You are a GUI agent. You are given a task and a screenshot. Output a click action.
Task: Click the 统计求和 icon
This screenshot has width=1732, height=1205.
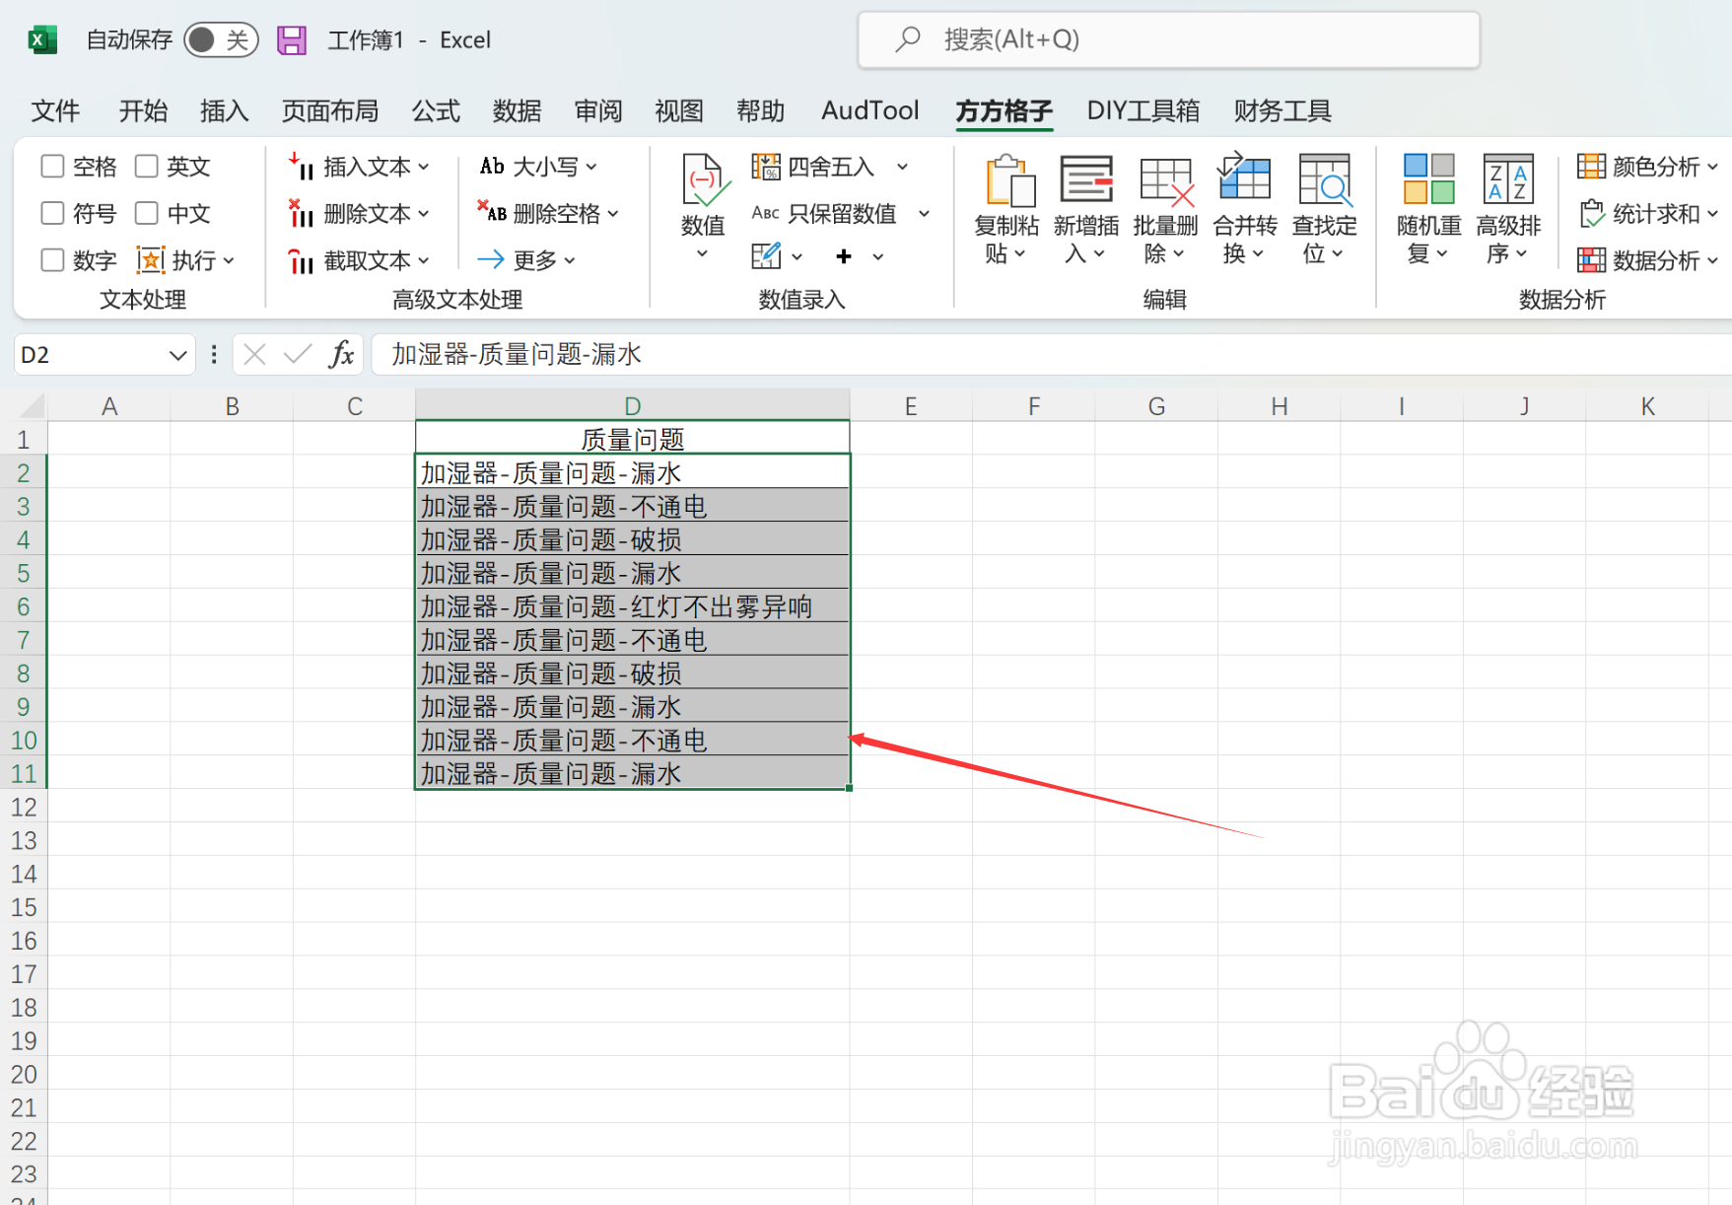[x=1591, y=213]
